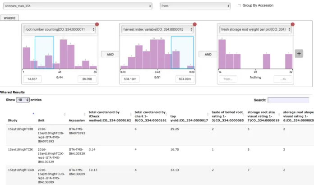Sort by total carotenoid by iCheck method column
The height and width of the screenshot is (185, 314).
tap(130, 114)
